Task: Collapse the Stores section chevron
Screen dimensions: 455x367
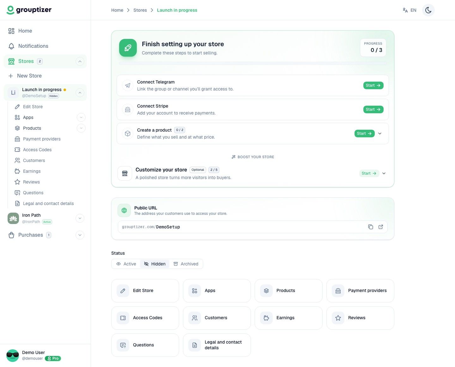Action: pyautogui.click(x=80, y=61)
